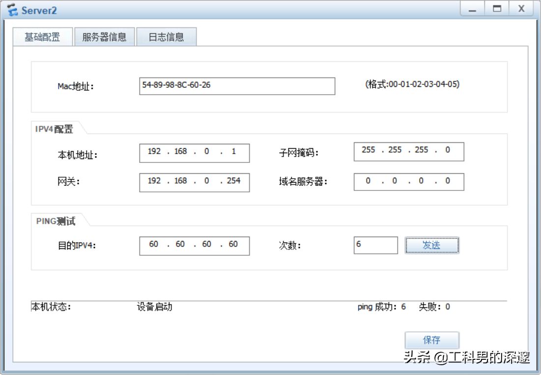This screenshot has height=375, width=541.
Task: Click the 子网掩码 field
Action: click(x=409, y=152)
